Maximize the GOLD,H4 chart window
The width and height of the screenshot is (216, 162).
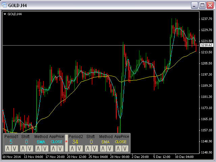click(x=202, y=5)
